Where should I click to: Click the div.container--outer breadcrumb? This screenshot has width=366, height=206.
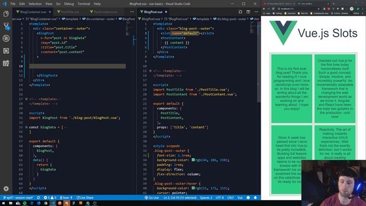click(99, 19)
